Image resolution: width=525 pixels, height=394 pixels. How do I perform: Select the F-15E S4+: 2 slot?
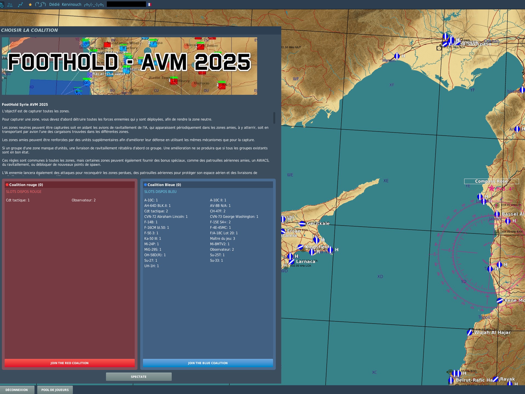[220, 222]
